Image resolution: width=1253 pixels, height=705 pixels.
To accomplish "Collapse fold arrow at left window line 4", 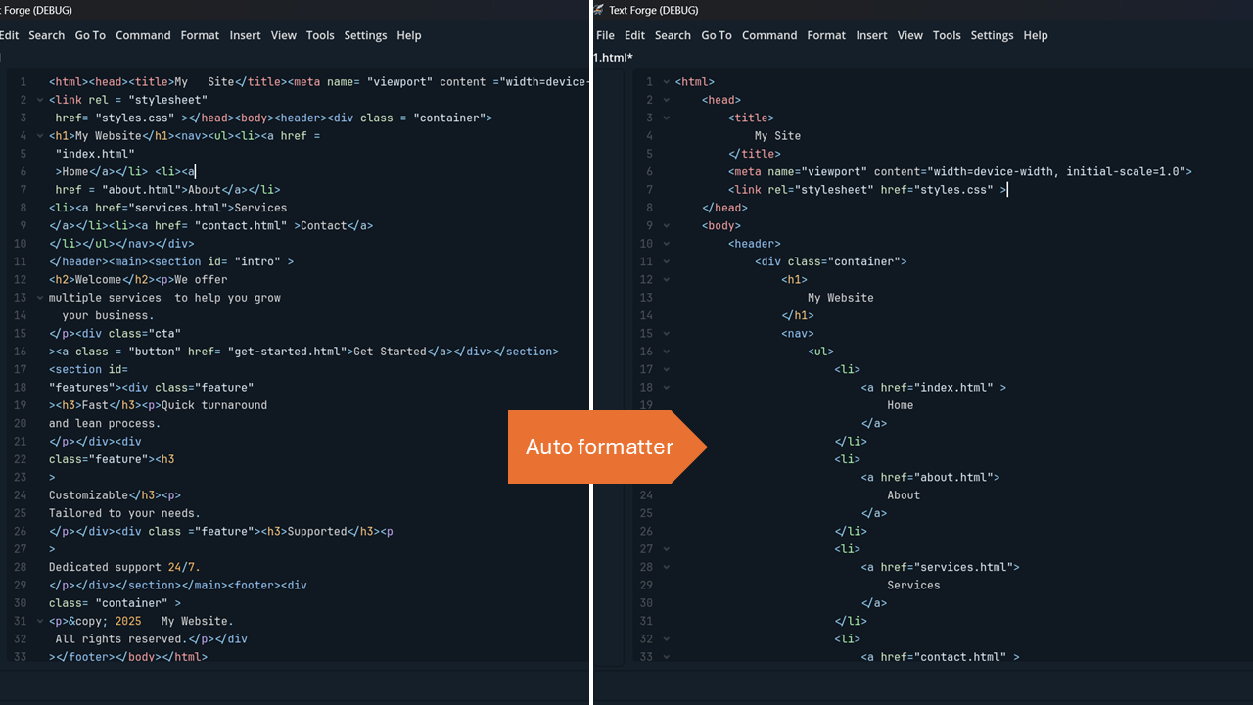I will [x=39, y=136].
